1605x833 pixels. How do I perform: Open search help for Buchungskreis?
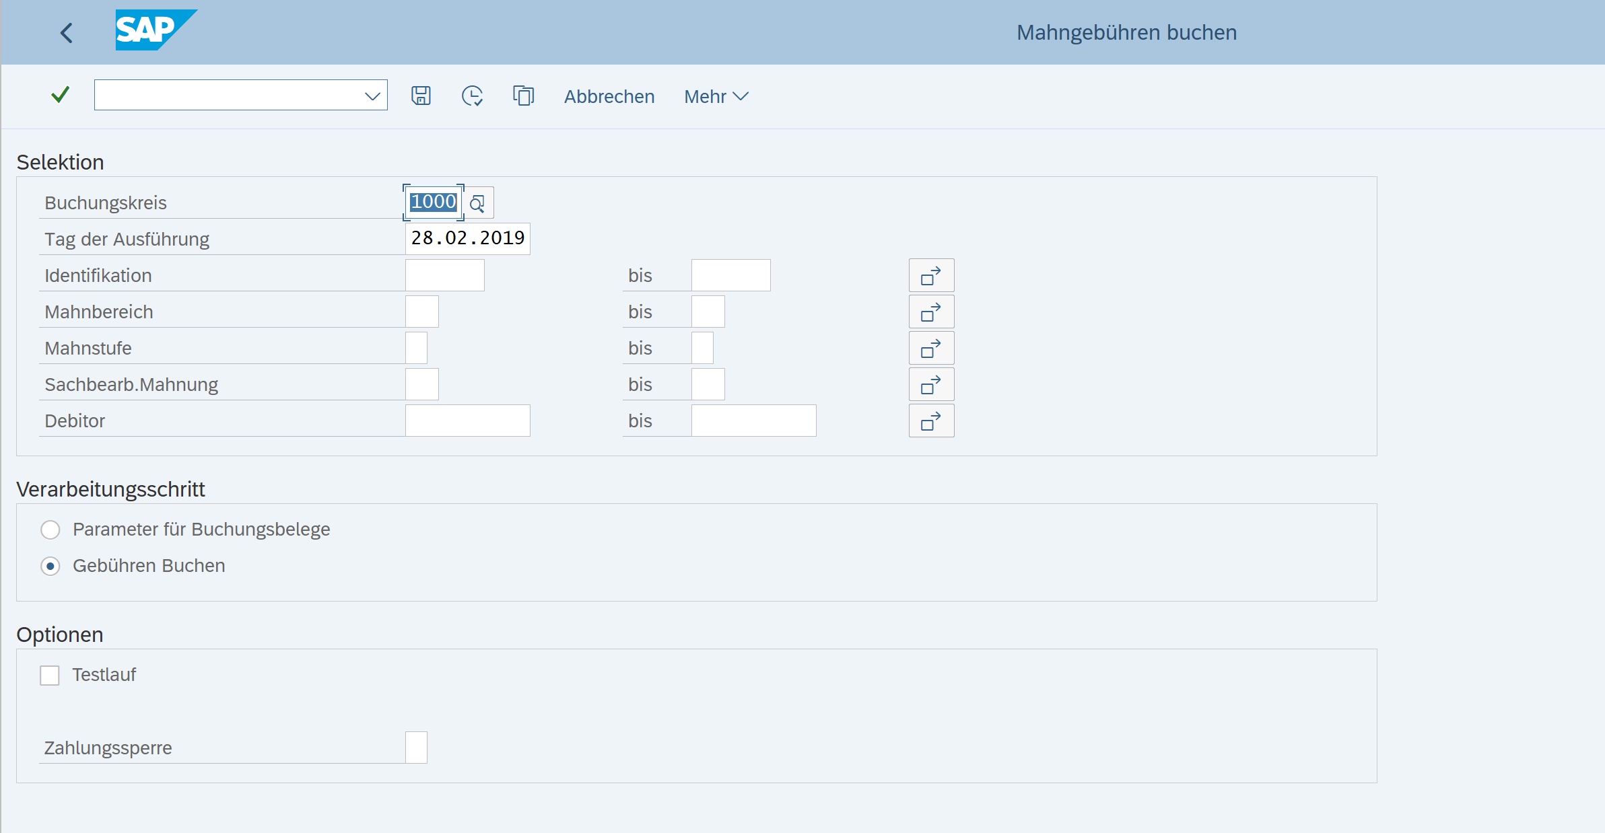coord(477,203)
